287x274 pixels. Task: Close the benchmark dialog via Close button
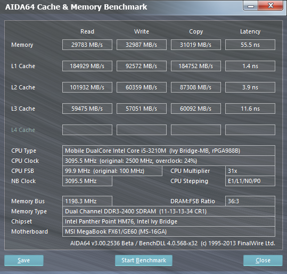pyautogui.click(x=263, y=260)
